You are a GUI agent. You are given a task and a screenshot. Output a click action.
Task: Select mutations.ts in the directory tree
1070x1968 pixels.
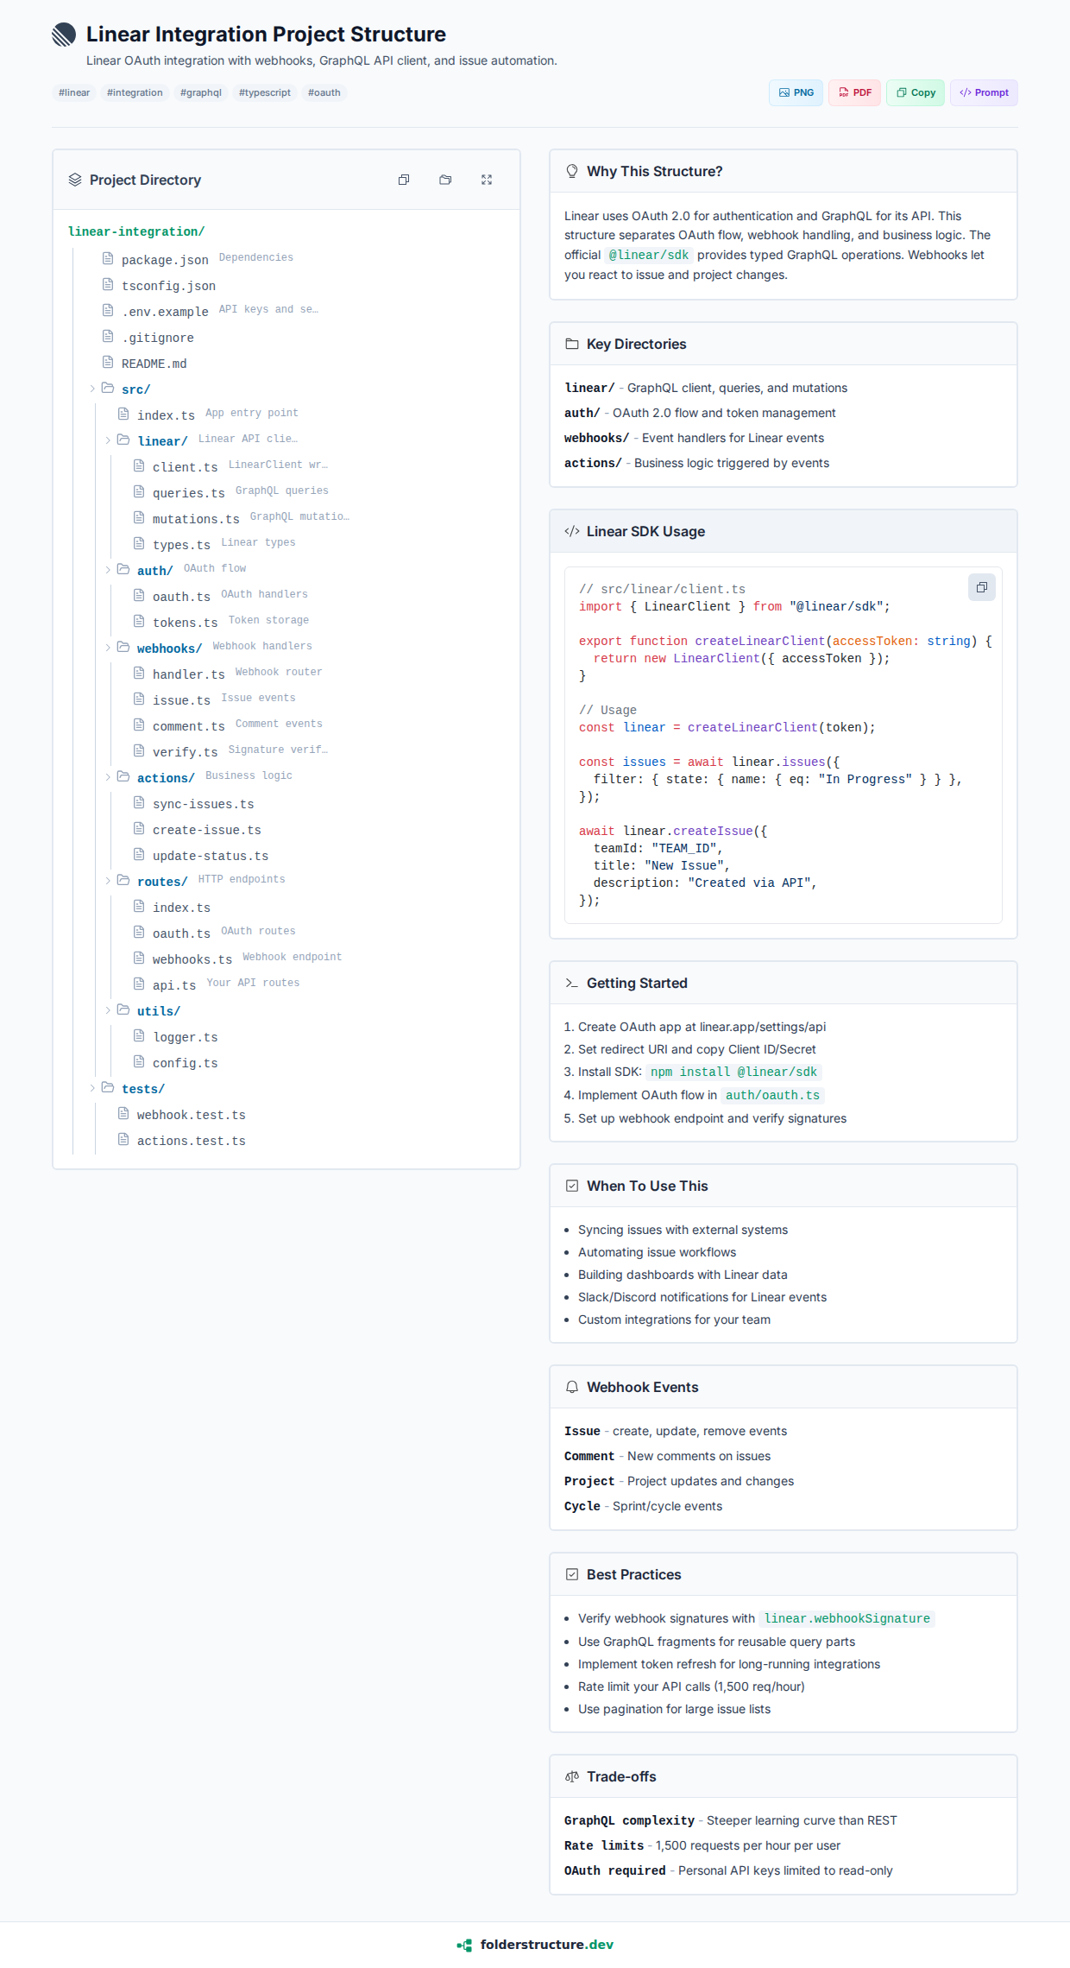[196, 519]
